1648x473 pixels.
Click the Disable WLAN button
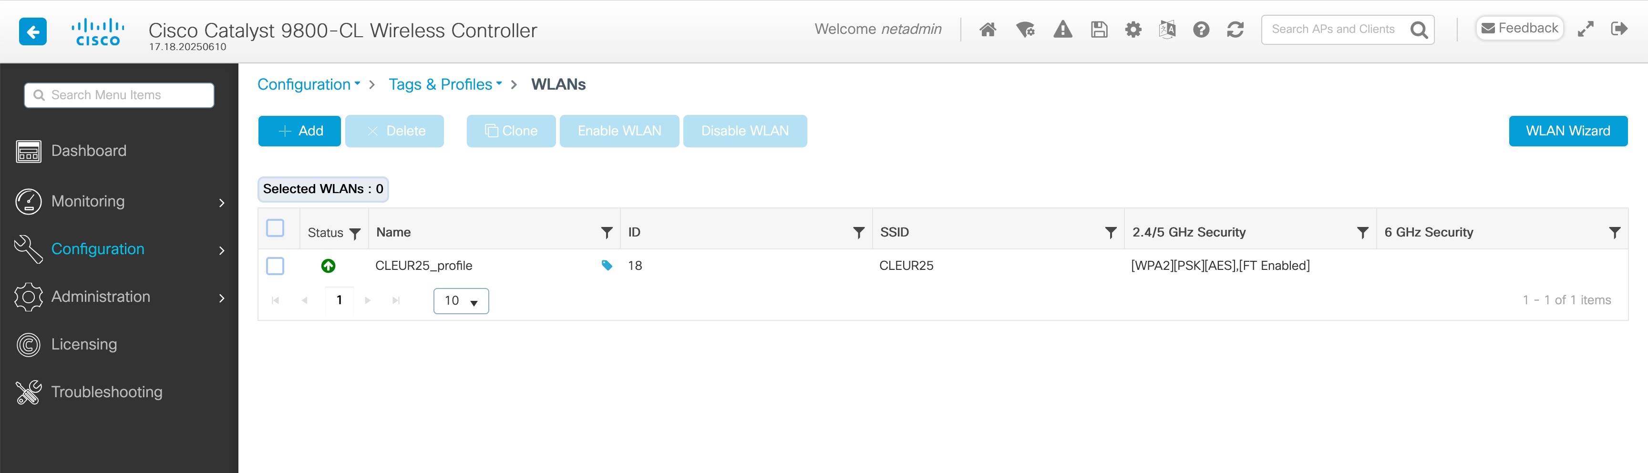tap(745, 131)
